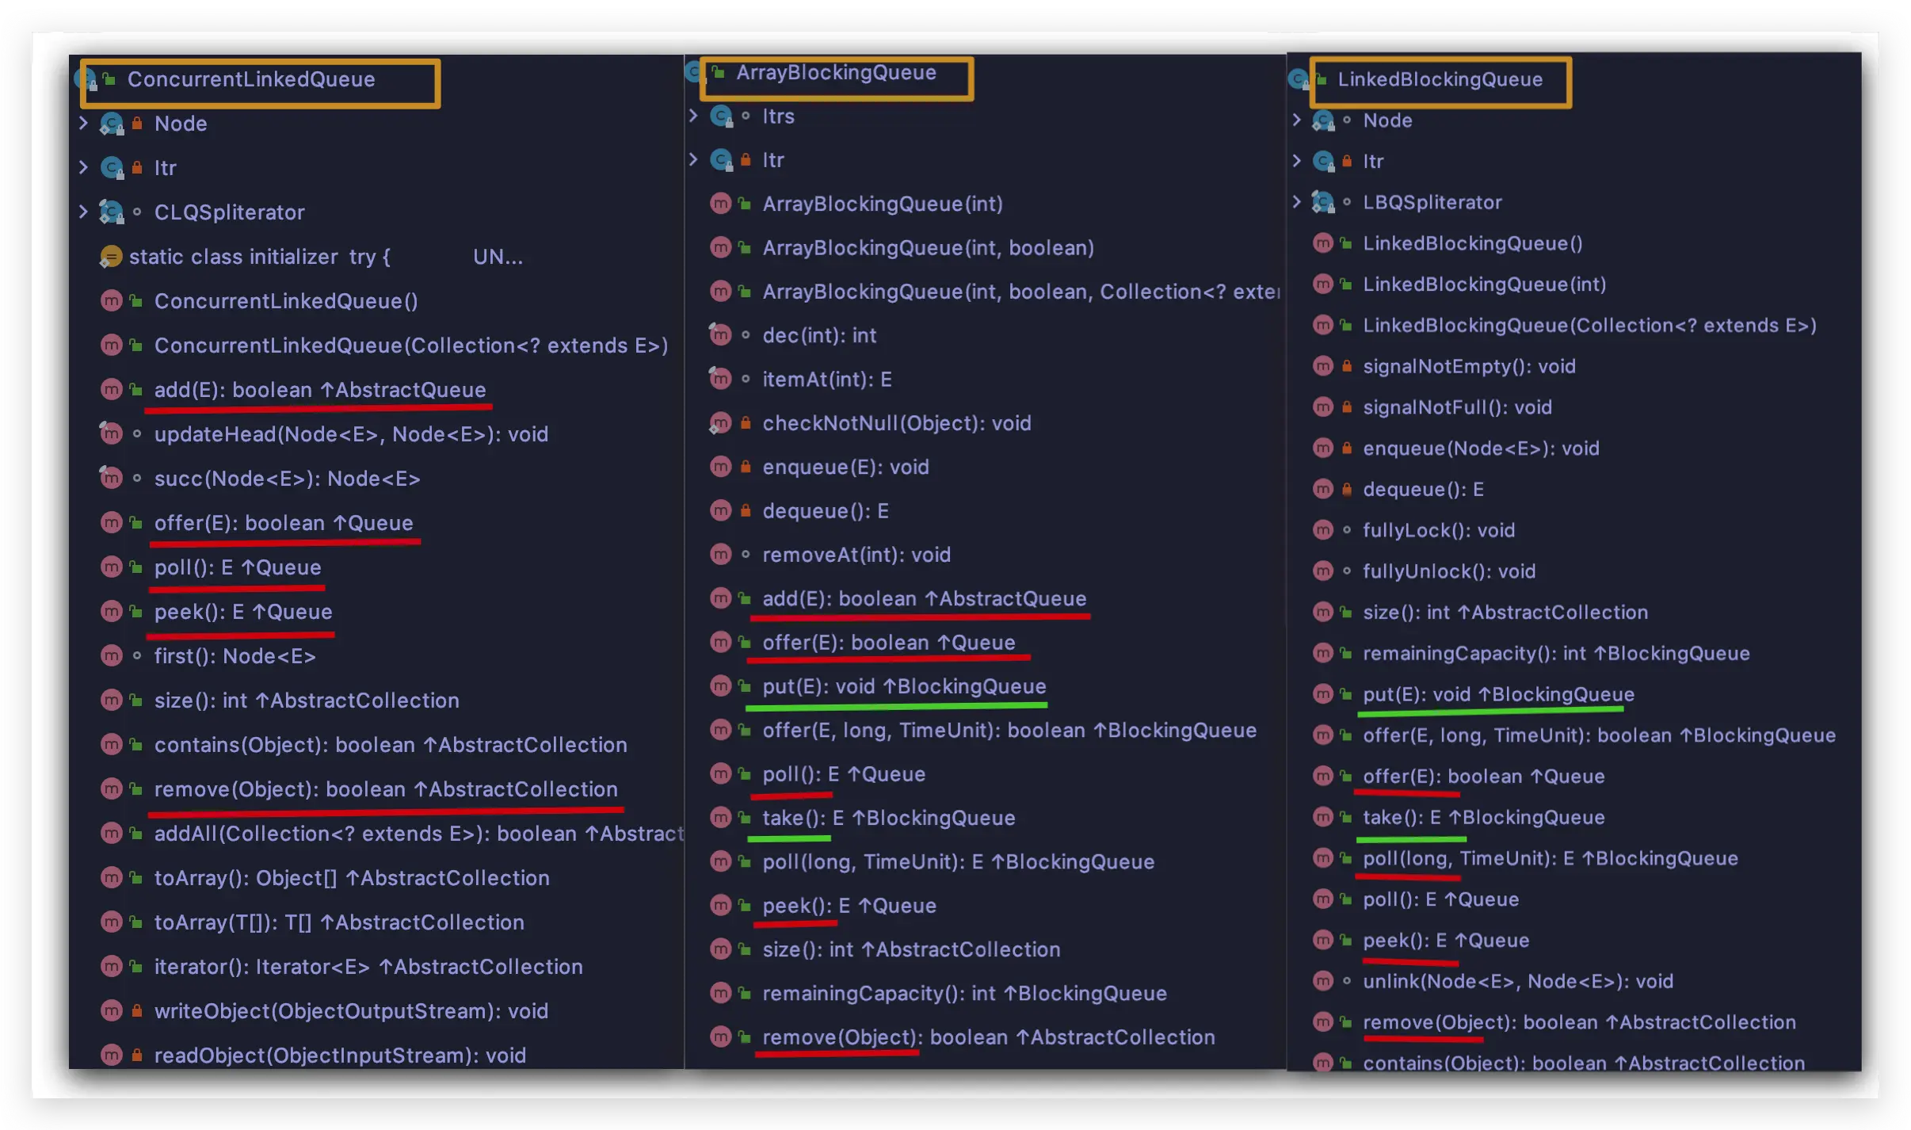The width and height of the screenshot is (1911, 1130).
Task: Click the private lock icon beside writeObject
Action: pos(137,1011)
